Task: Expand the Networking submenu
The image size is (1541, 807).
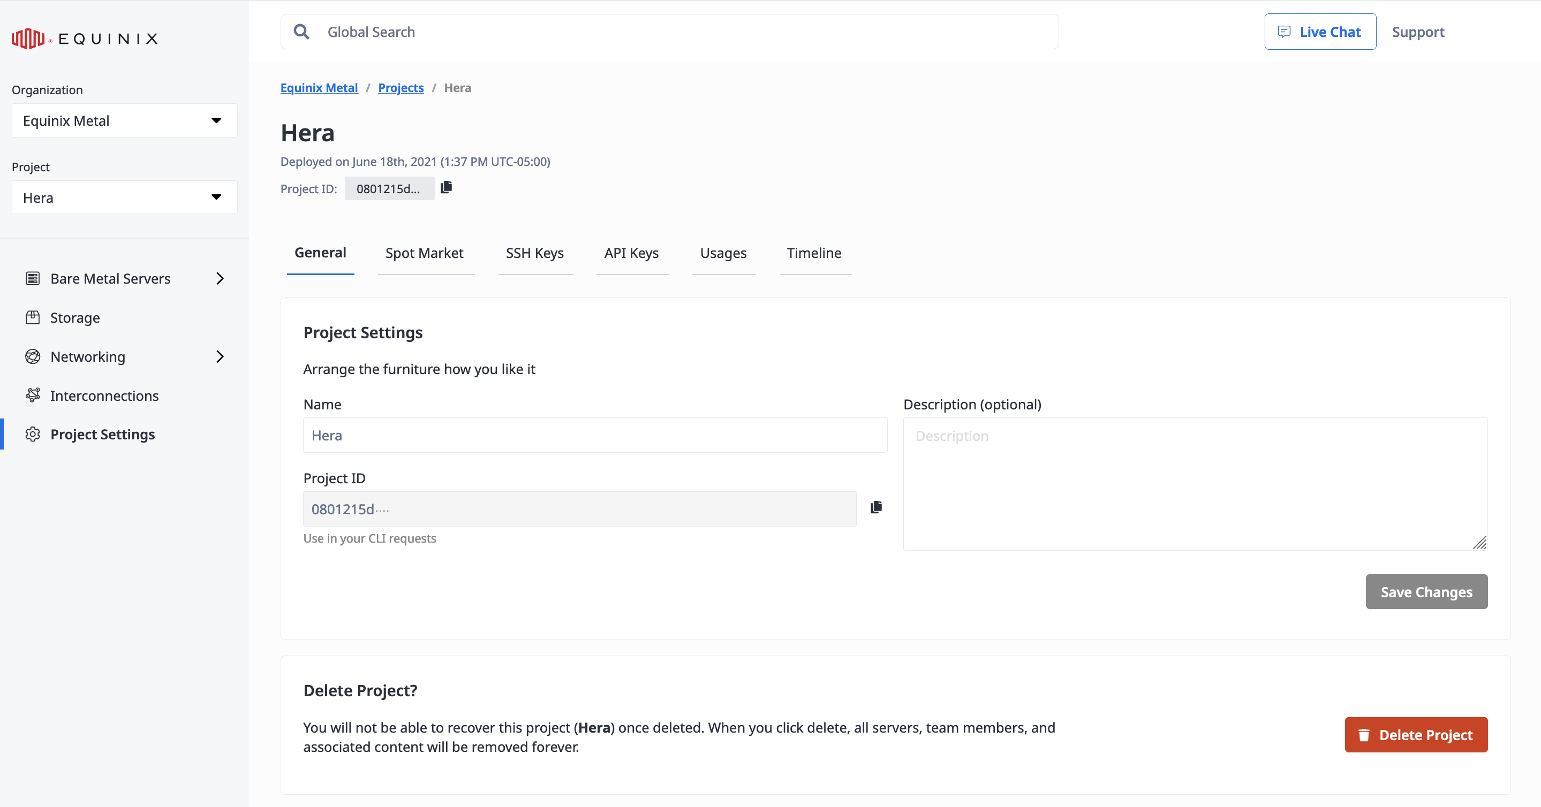Action: tap(219, 356)
